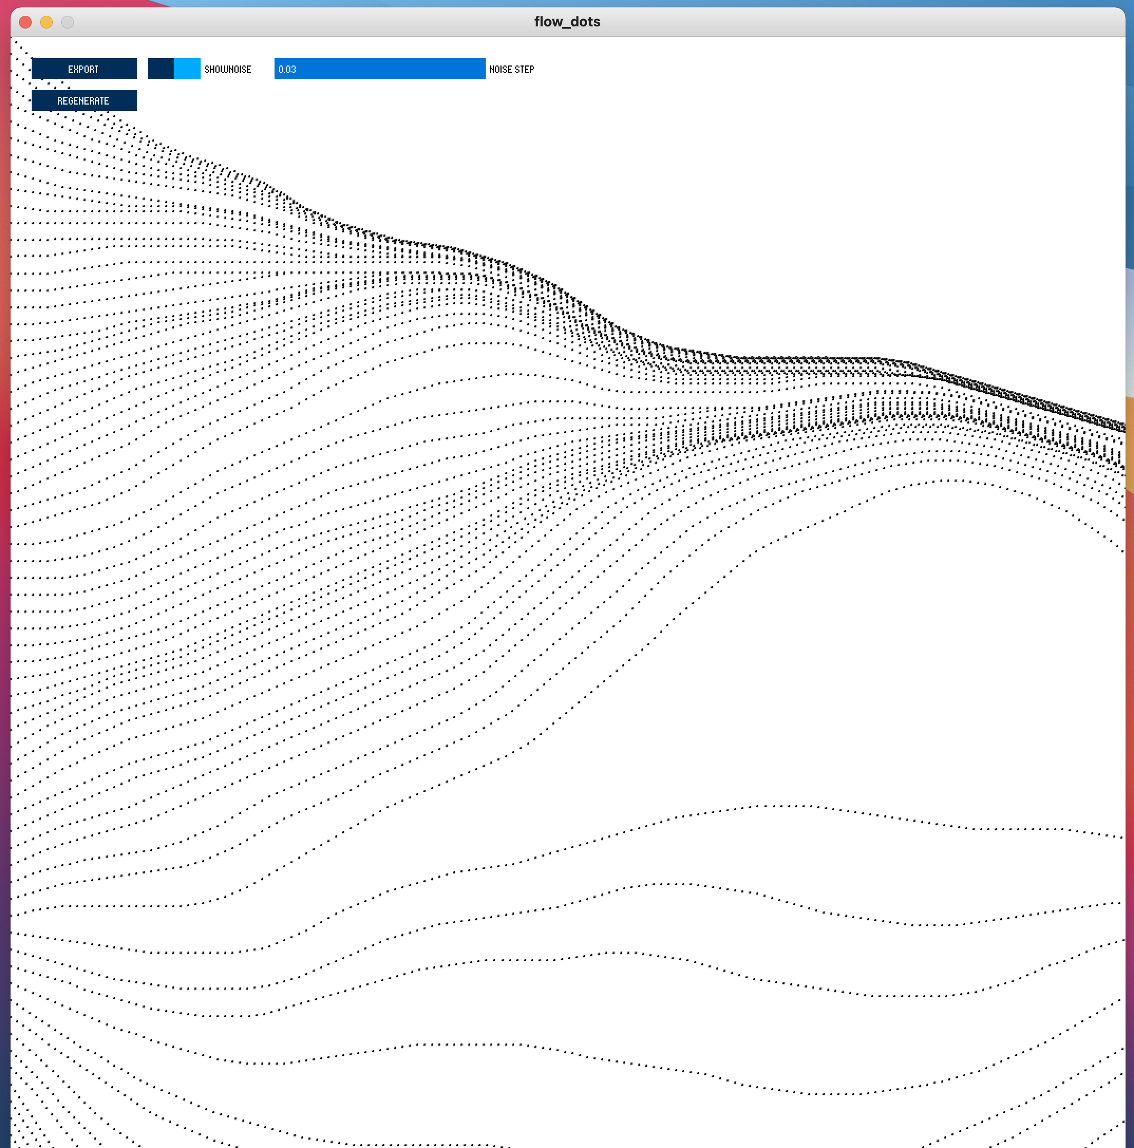Click the EXPORT button
Image resolution: width=1134 pixels, height=1148 pixels.
point(84,69)
